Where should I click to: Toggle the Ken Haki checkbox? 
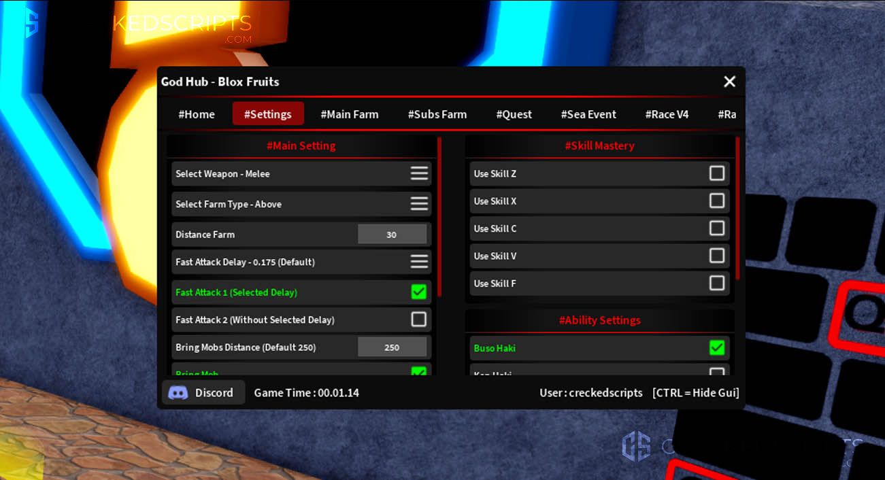(x=717, y=372)
